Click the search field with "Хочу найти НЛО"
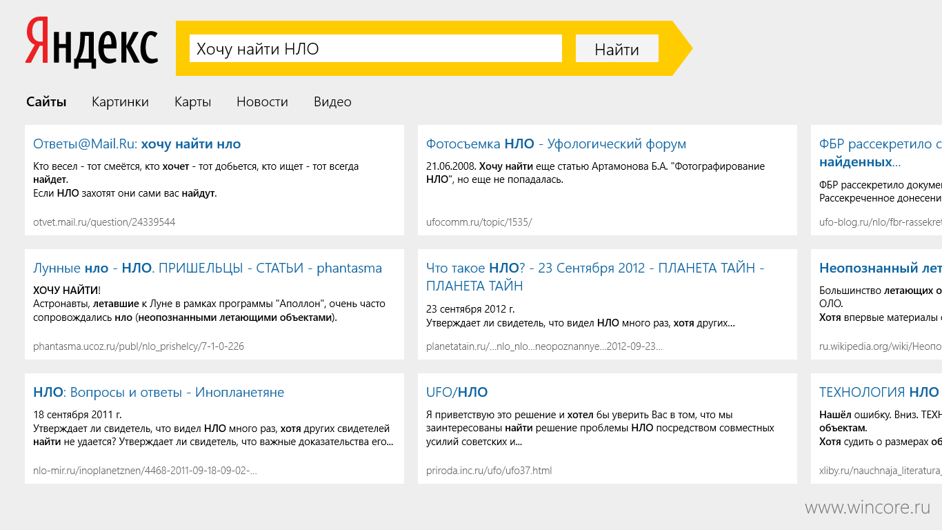 click(x=376, y=48)
